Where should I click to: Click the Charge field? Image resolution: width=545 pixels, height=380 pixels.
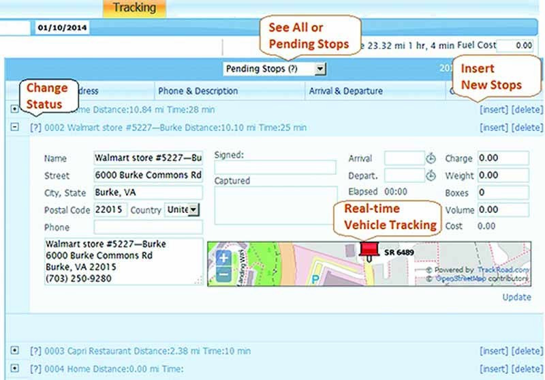pyautogui.click(x=503, y=158)
